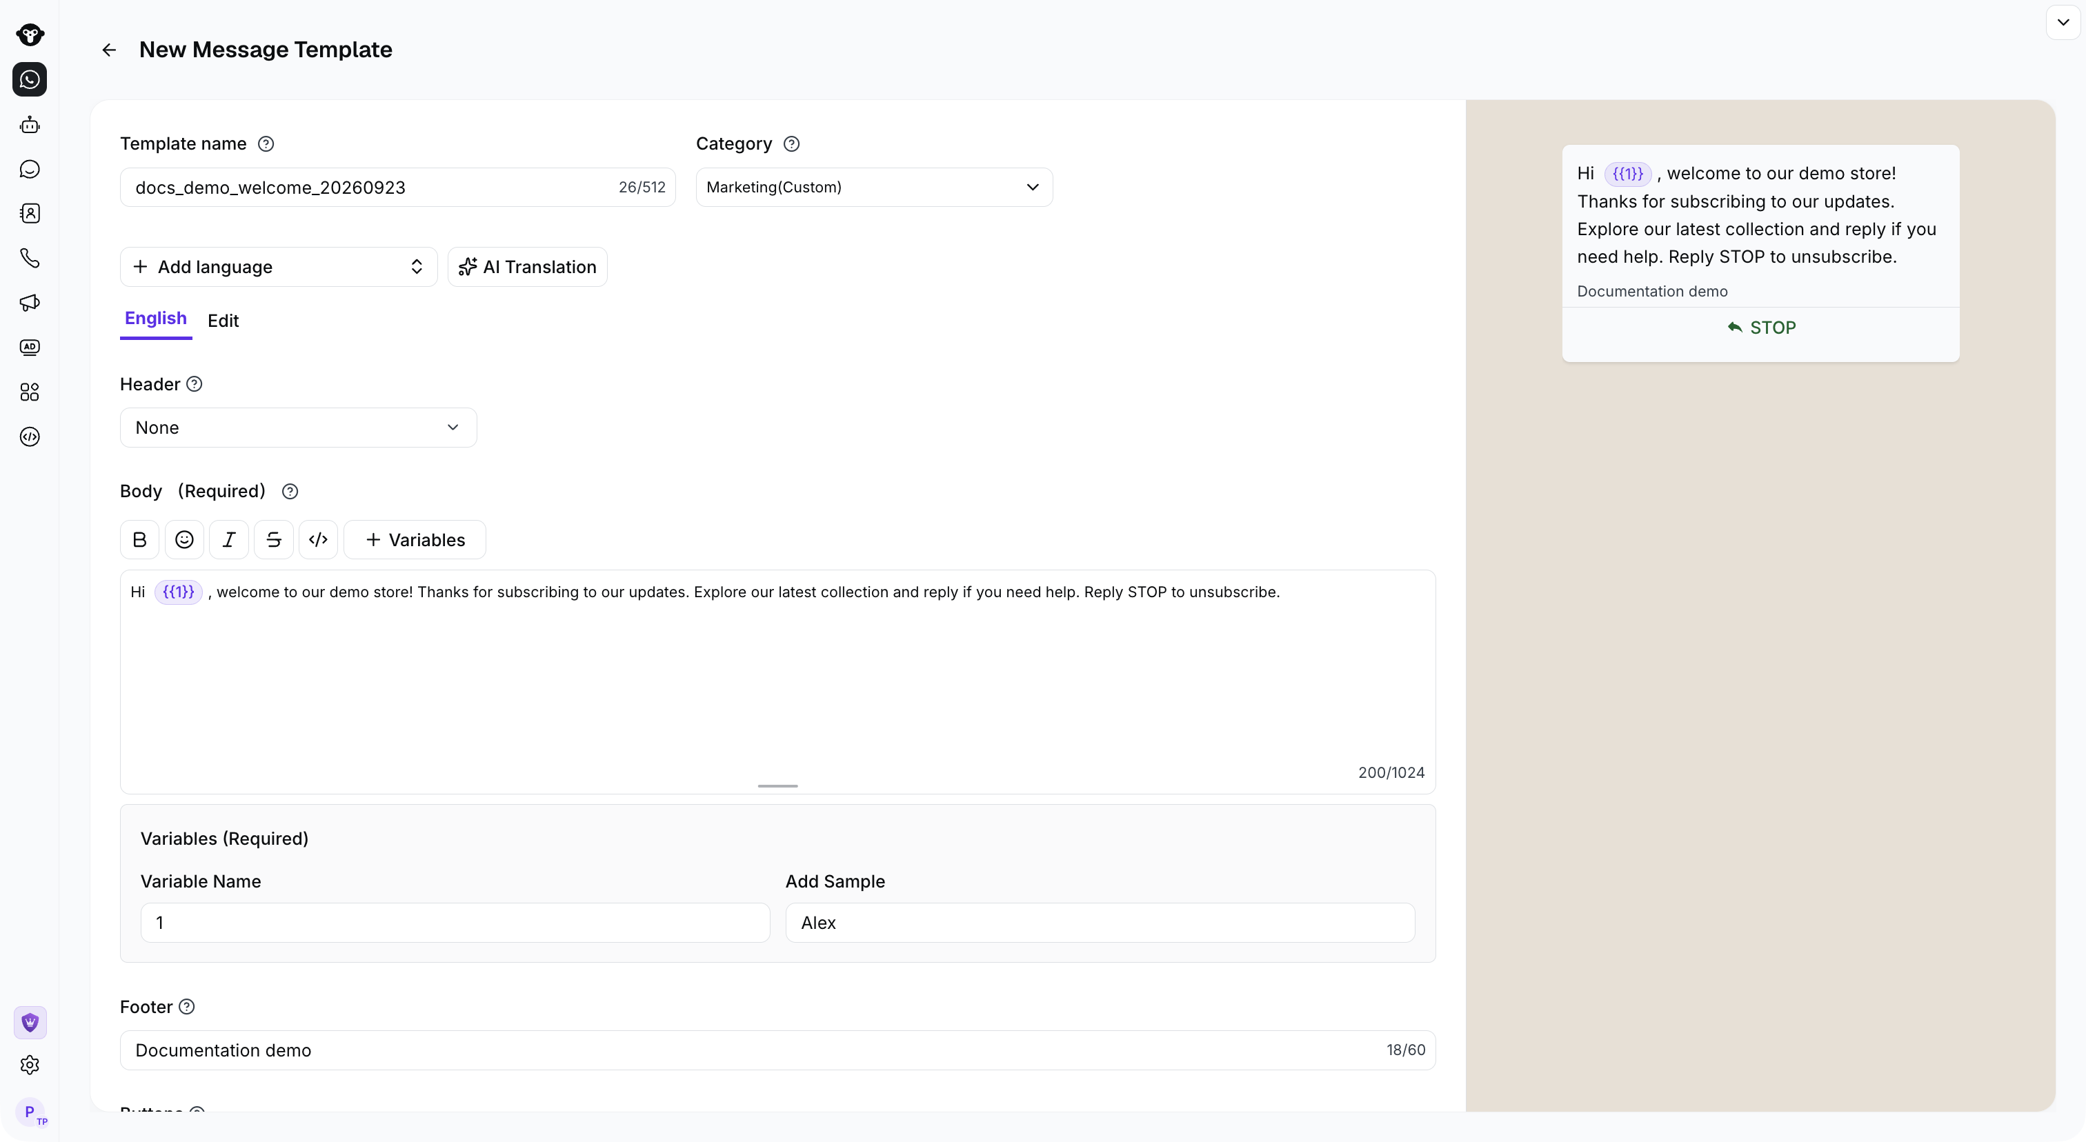Open the megaphone campaigns icon
Image resolution: width=2086 pixels, height=1142 pixels.
pos(30,303)
